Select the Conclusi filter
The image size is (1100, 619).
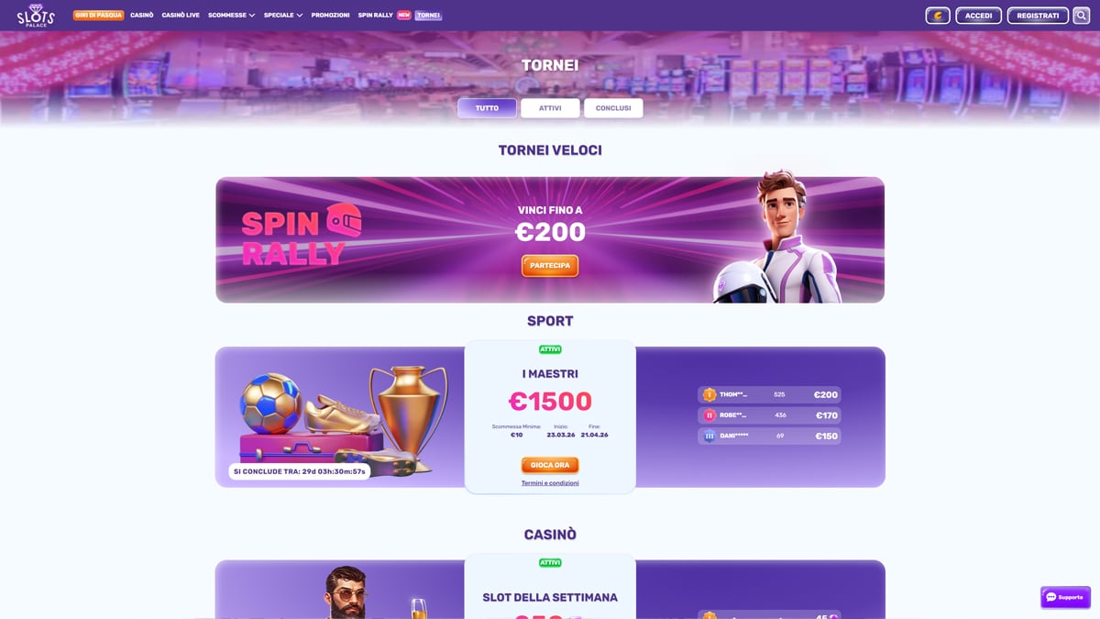pos(613,108)
